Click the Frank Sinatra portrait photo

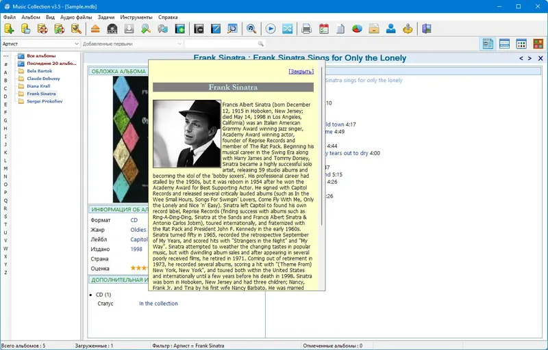click(187, 134)
